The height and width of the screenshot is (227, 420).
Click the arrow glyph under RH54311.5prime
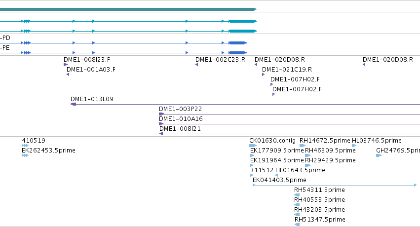[297, 195]
